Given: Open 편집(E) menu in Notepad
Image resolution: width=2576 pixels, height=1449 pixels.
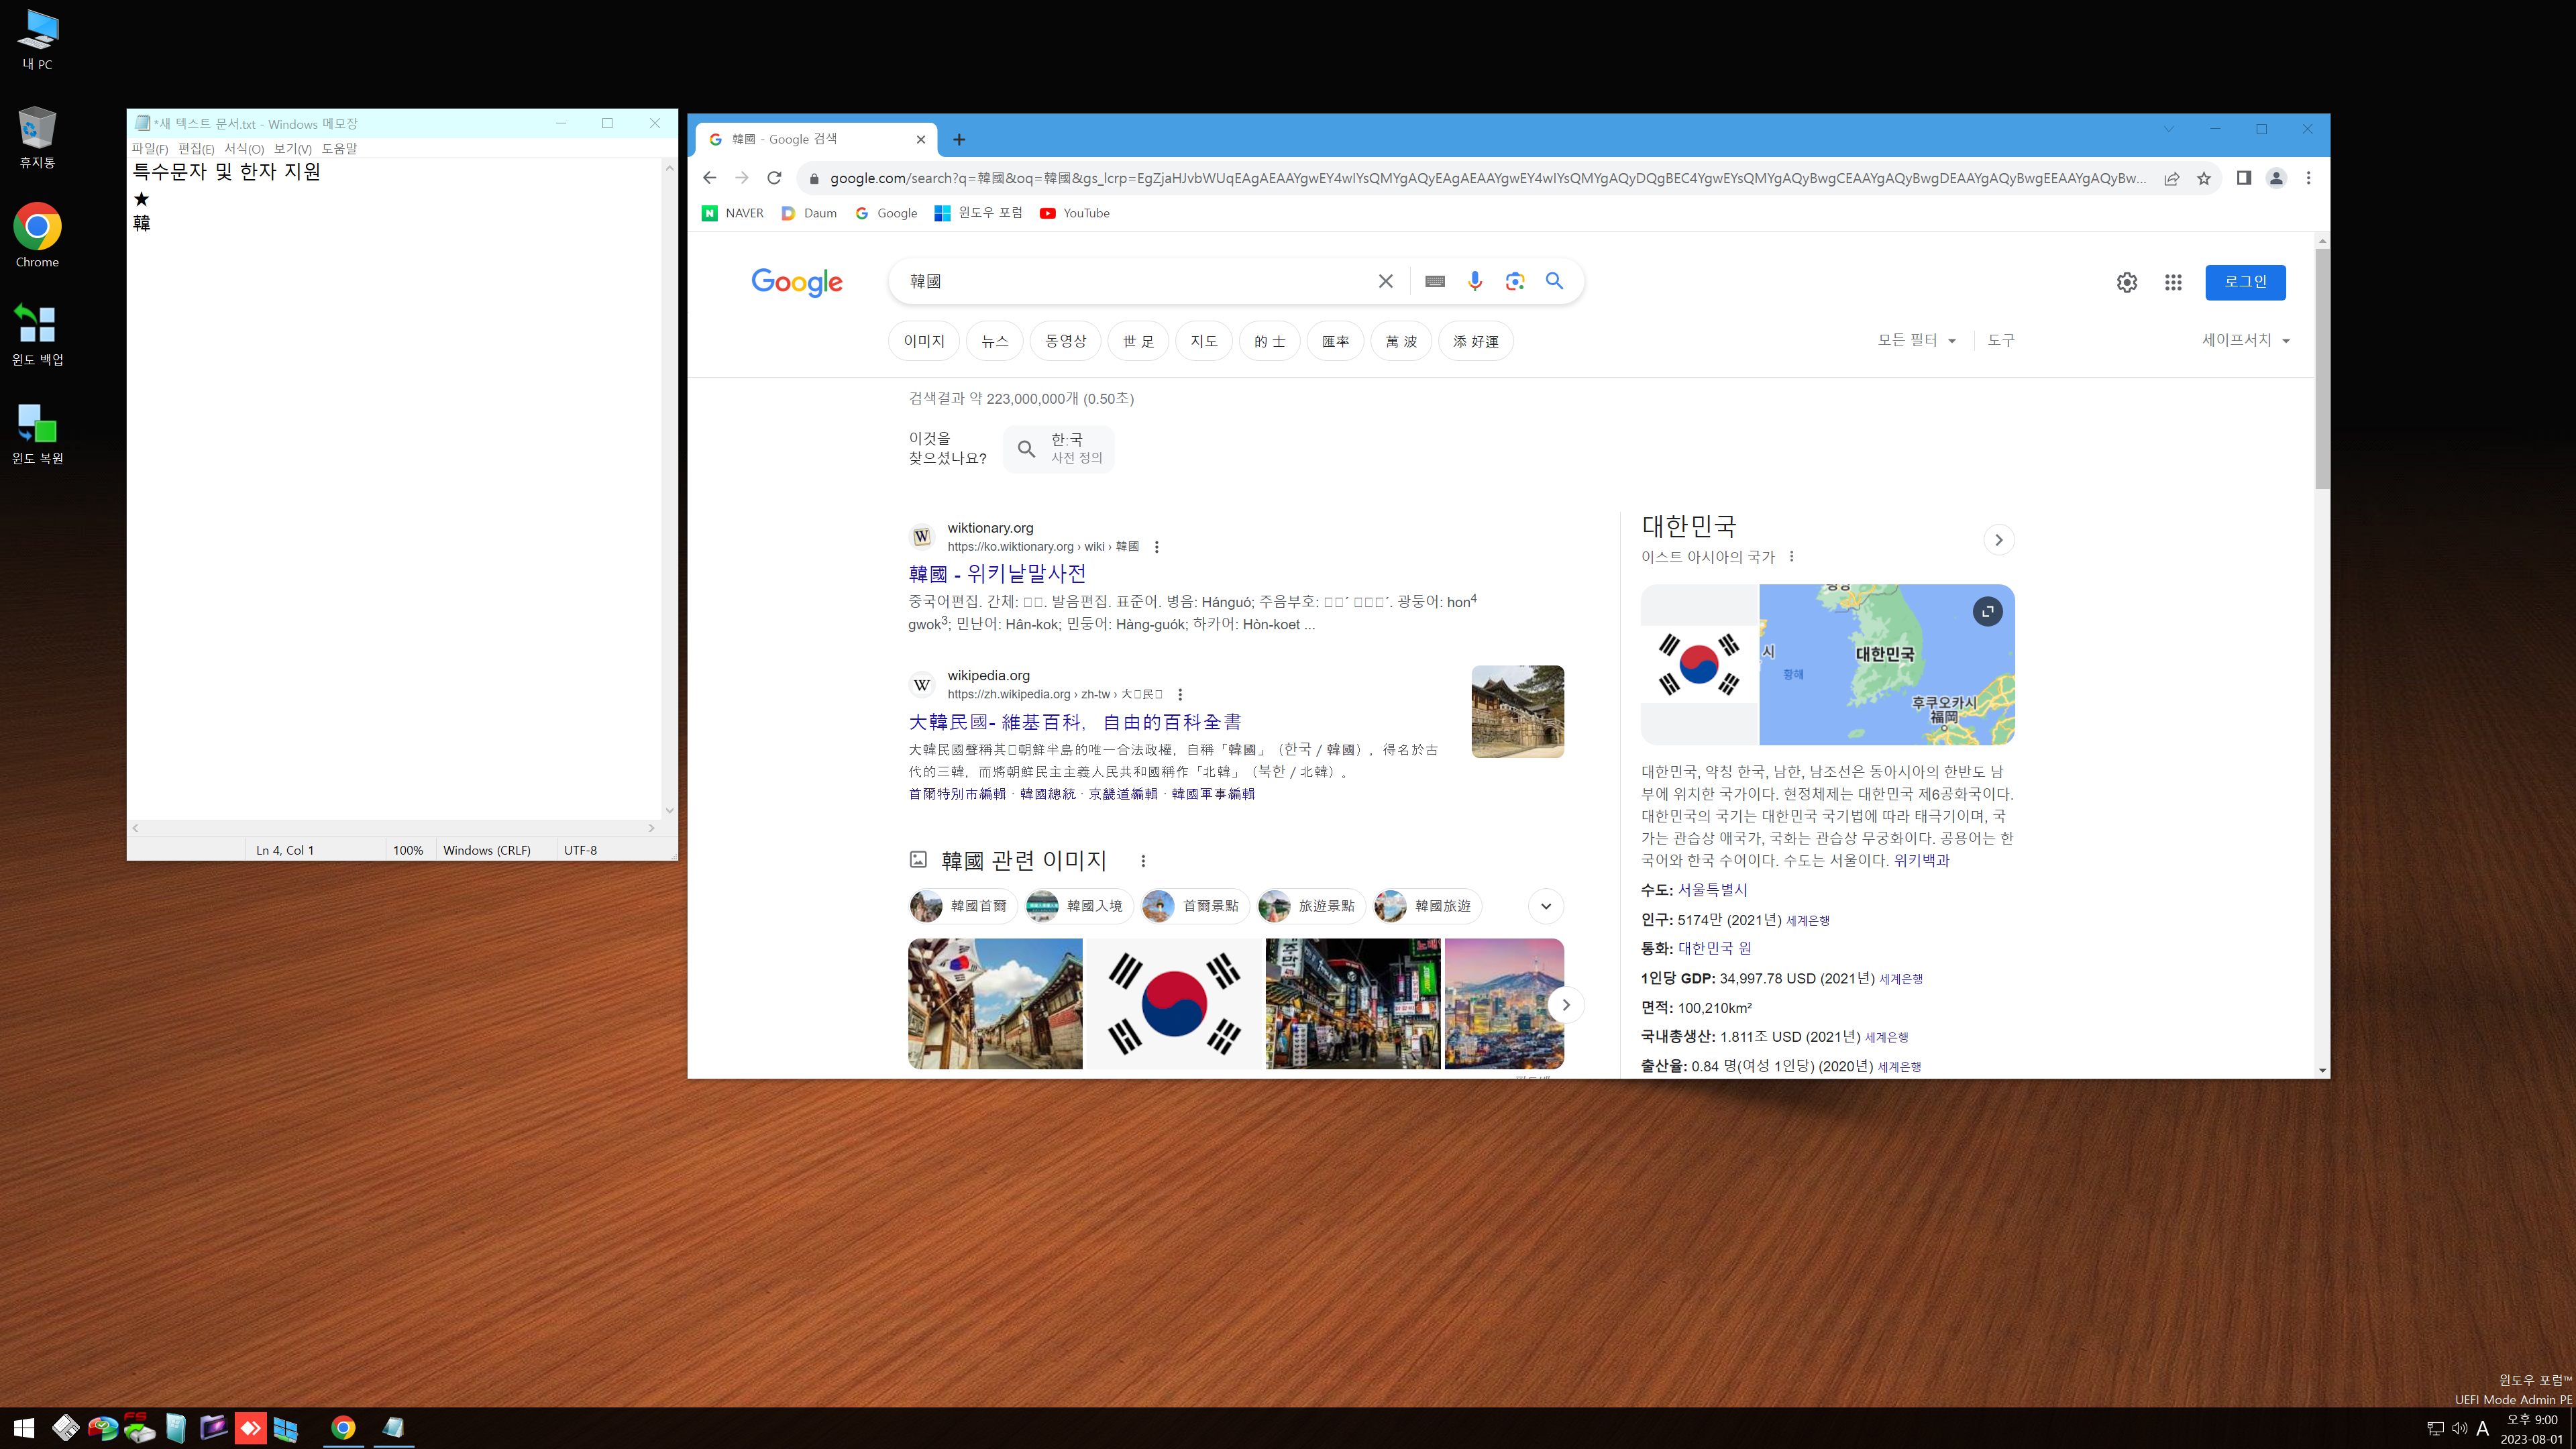Looking at the screenshot, I should click(x=196, y=149).
